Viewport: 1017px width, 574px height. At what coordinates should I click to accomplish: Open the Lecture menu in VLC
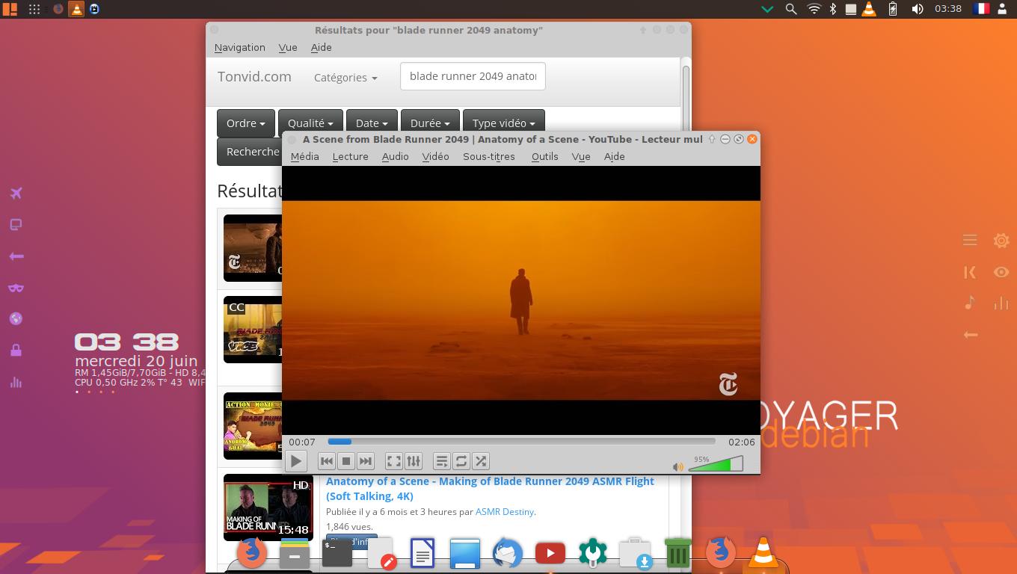[x=350, y=156]
